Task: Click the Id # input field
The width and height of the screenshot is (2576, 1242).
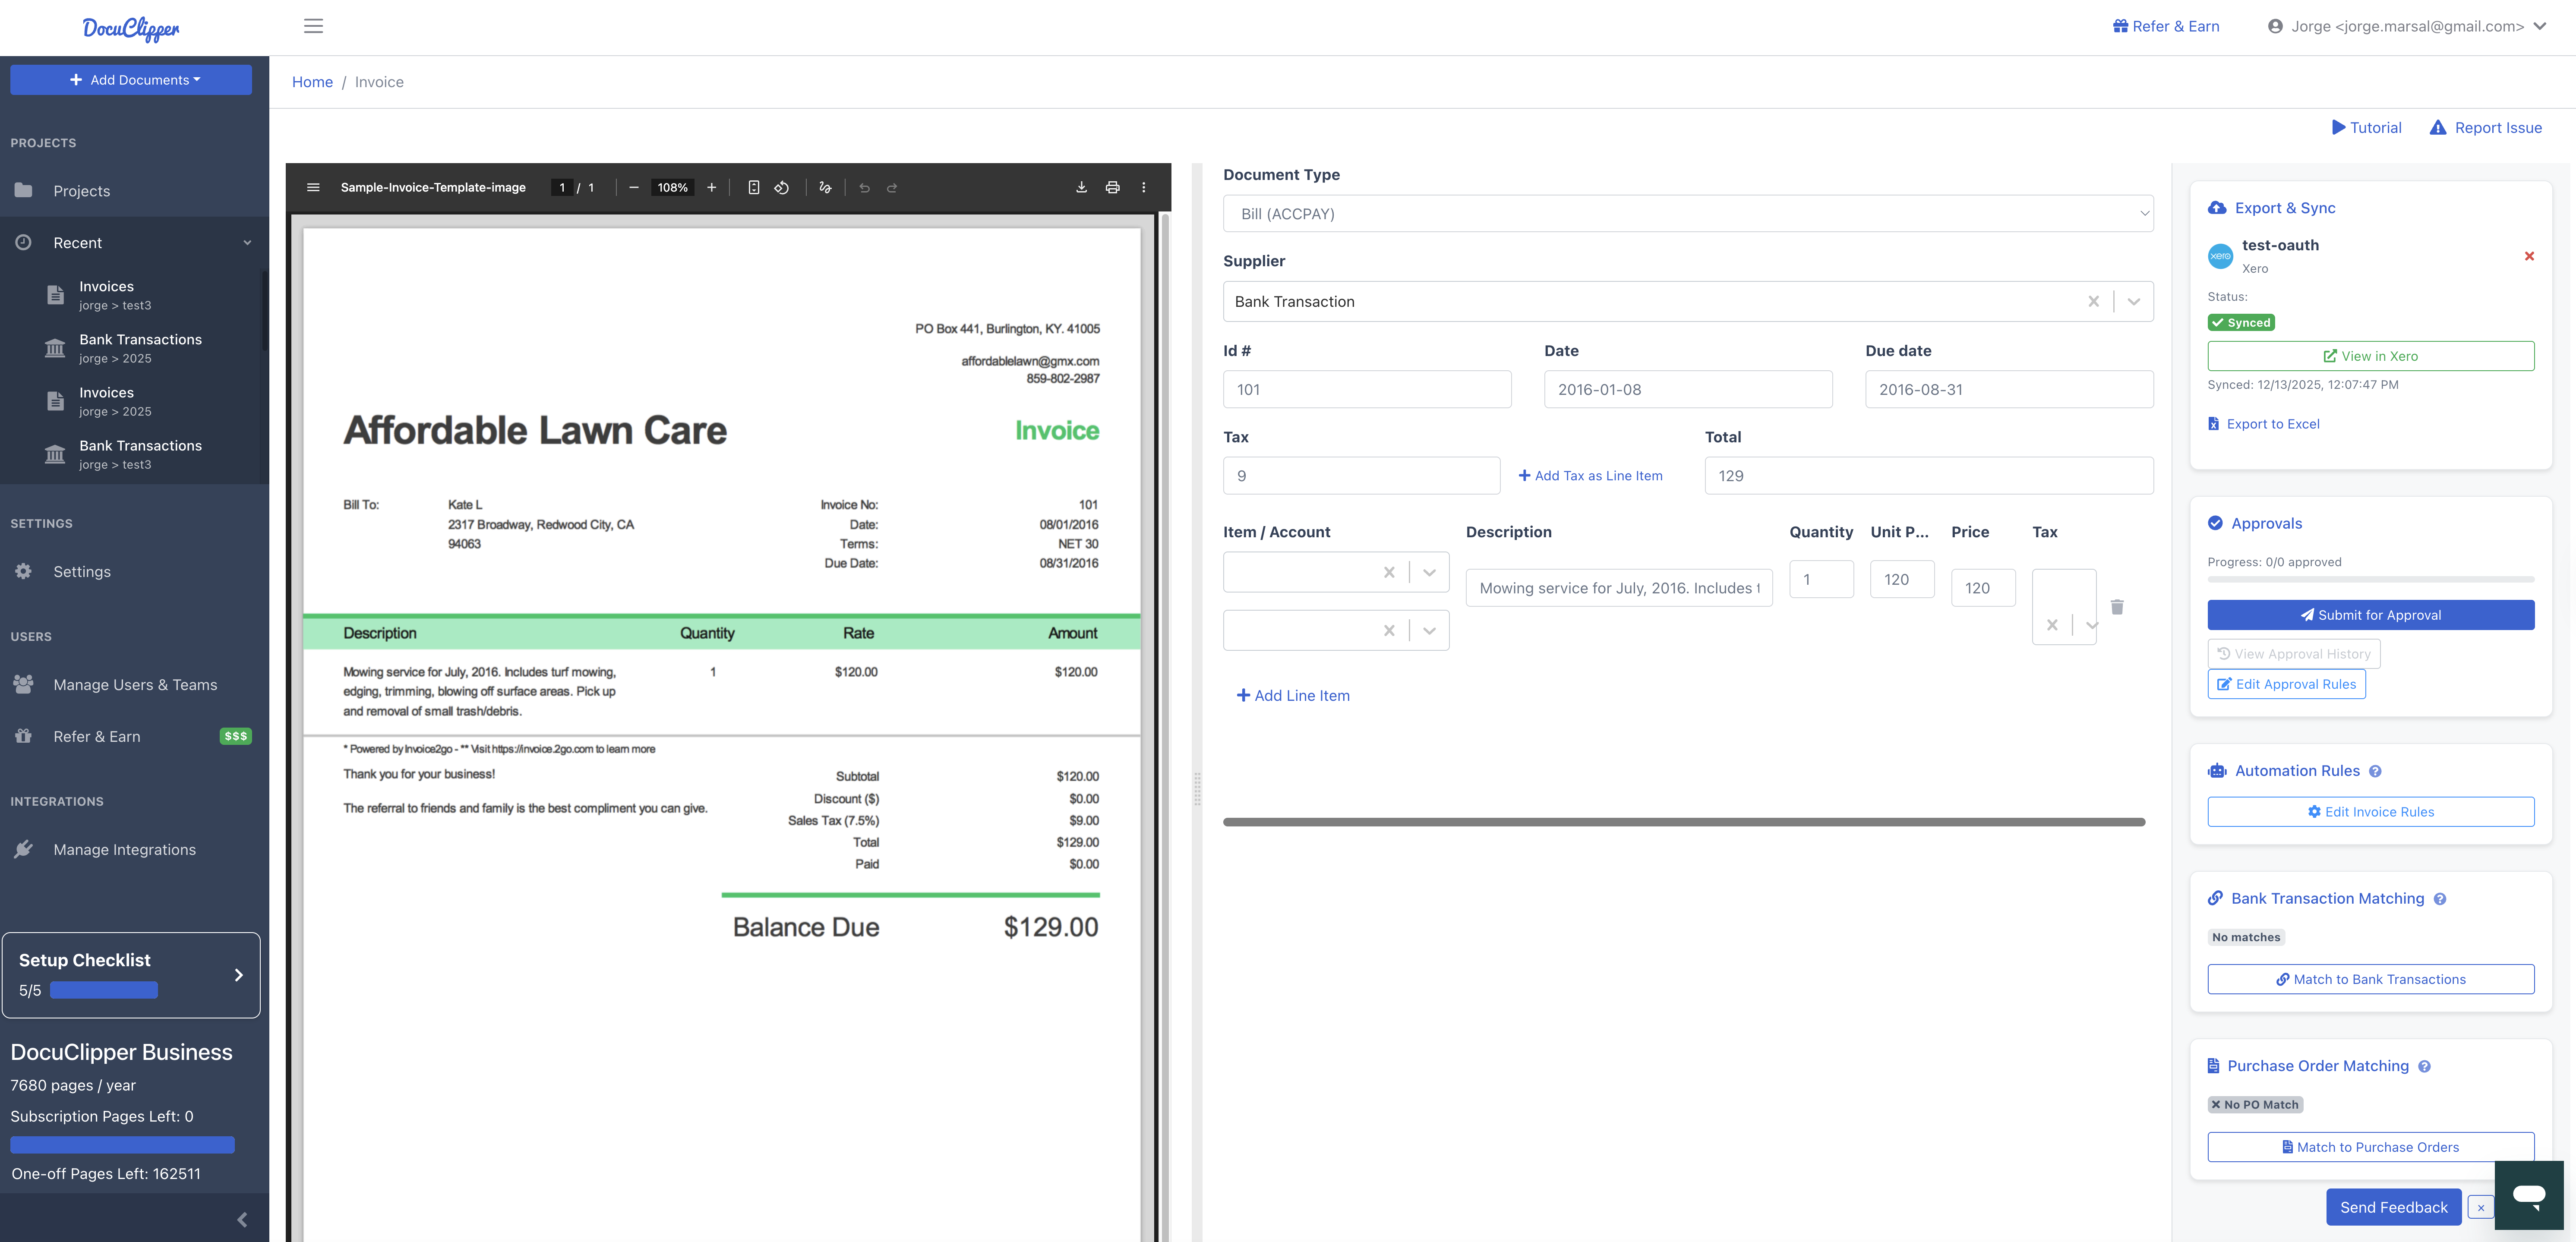Action: (x=1367, y=390)
